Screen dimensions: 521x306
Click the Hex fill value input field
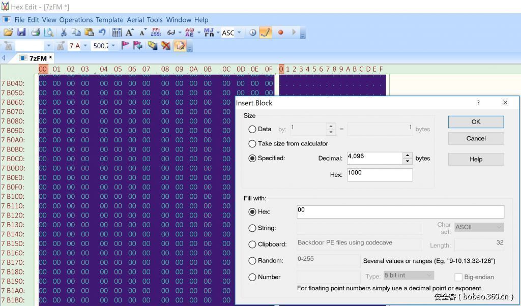coord(400,211)
